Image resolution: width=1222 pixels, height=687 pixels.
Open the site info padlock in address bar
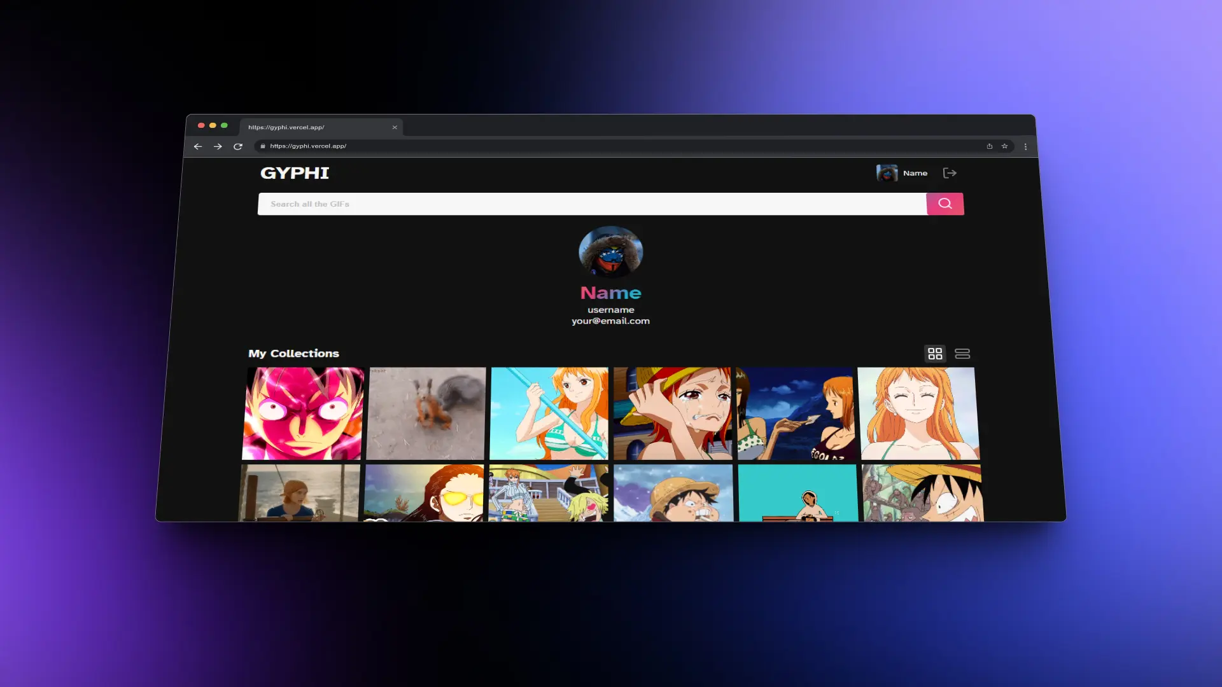pyautogui.click(x=262, y=146)
